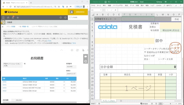Screen dimensions: 184x105
Task: Open kintone help question mark icon
Action: point(65,17)
